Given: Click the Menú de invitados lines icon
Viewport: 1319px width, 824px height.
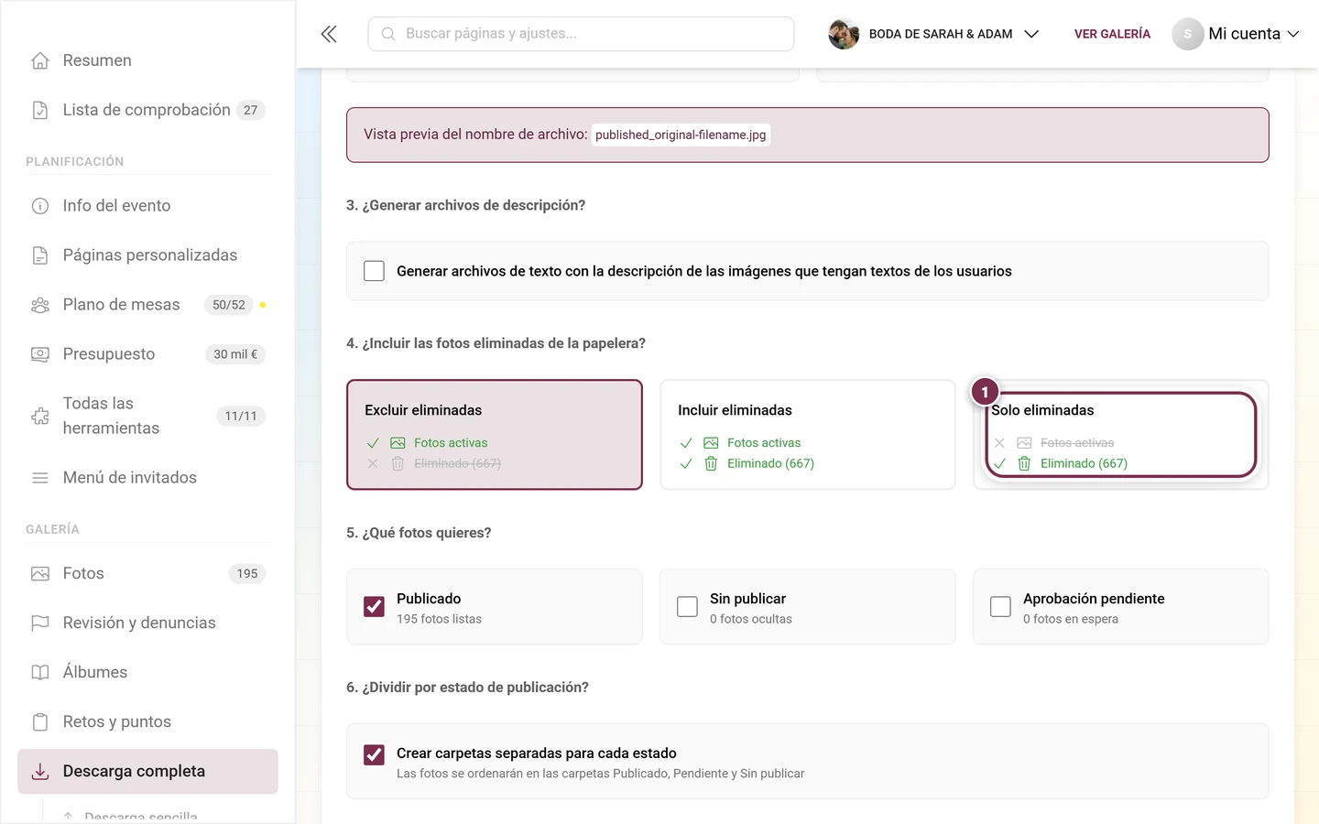Looking at the screenshot, I should pyautogui.click(x=40, y=478).
